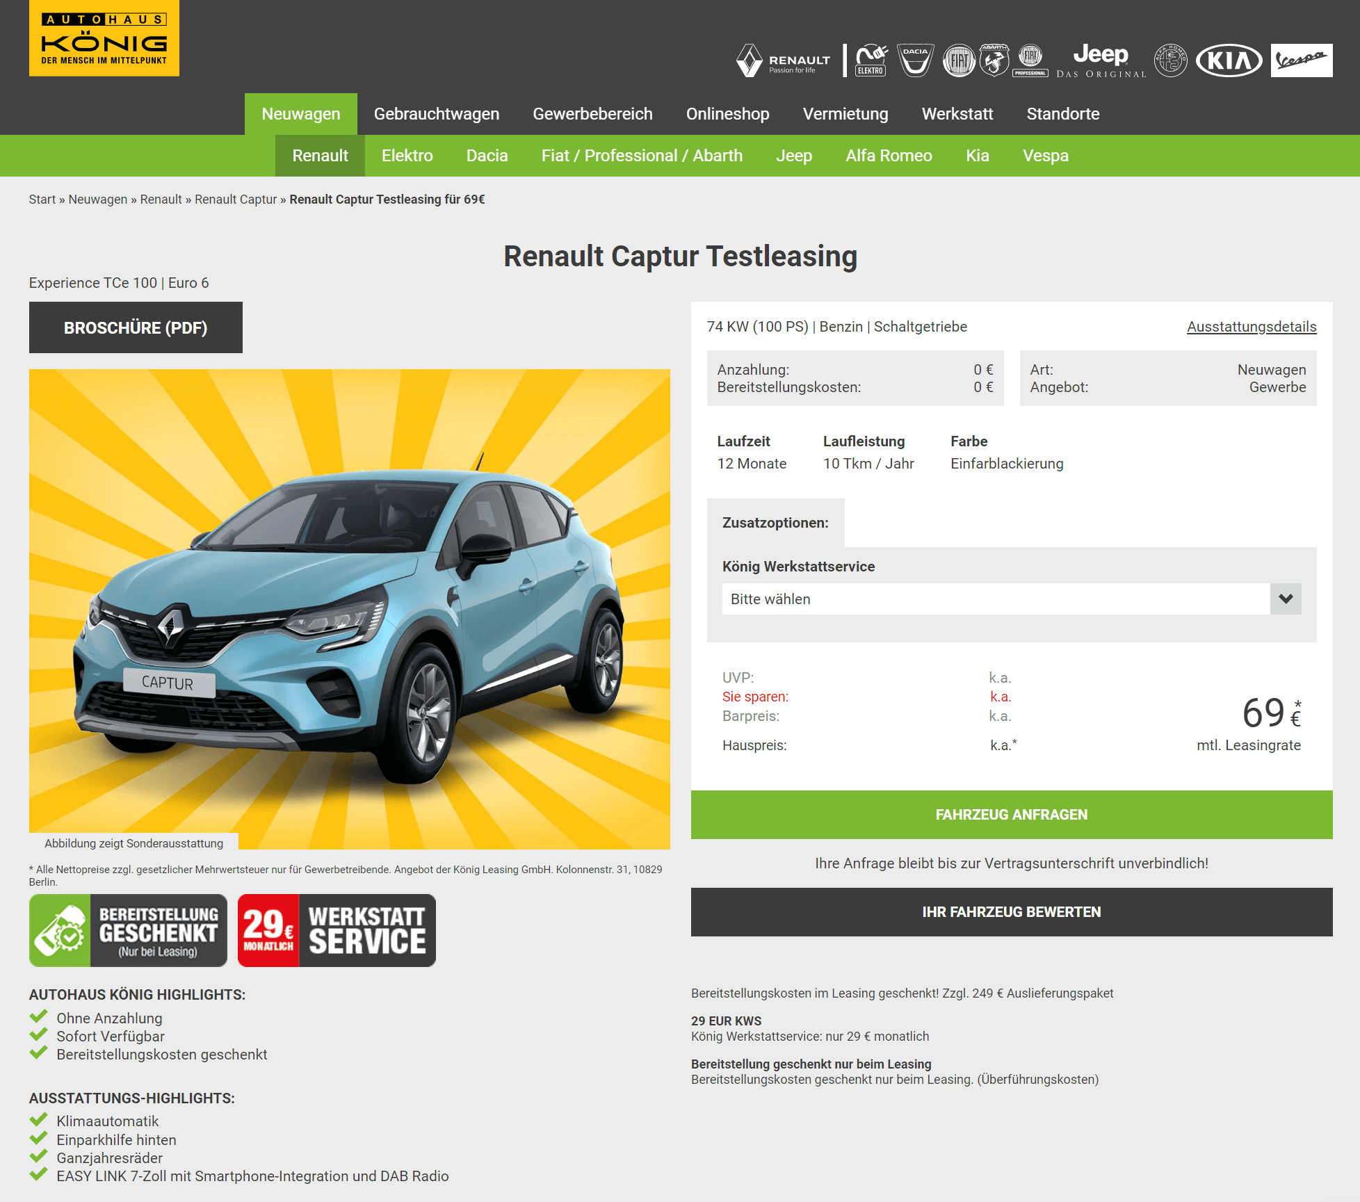Click the 'Klimaautomatik' highlight item
Screen dimensions: 1360x1202
click(108, 1121)
